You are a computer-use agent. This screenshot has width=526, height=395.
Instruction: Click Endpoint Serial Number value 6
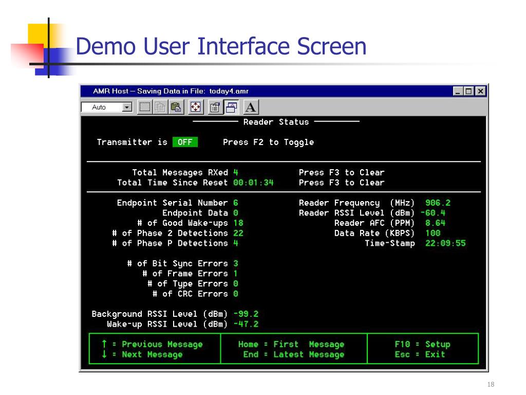236,203
